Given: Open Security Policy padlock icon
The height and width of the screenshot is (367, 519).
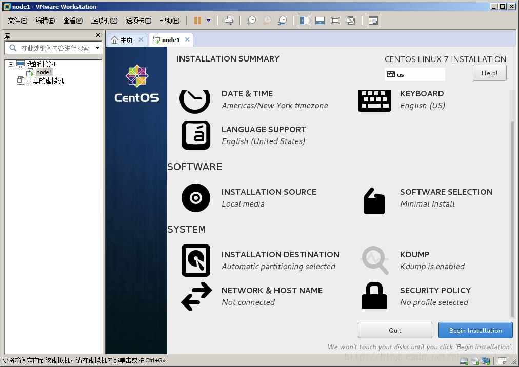Looking at the screenshot, I should point(374,295).
